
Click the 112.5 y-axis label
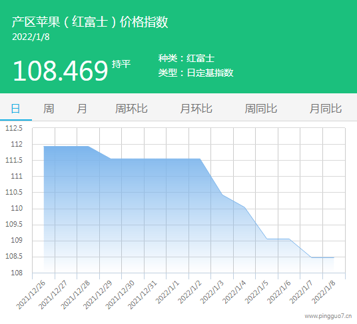pos(14,128)
